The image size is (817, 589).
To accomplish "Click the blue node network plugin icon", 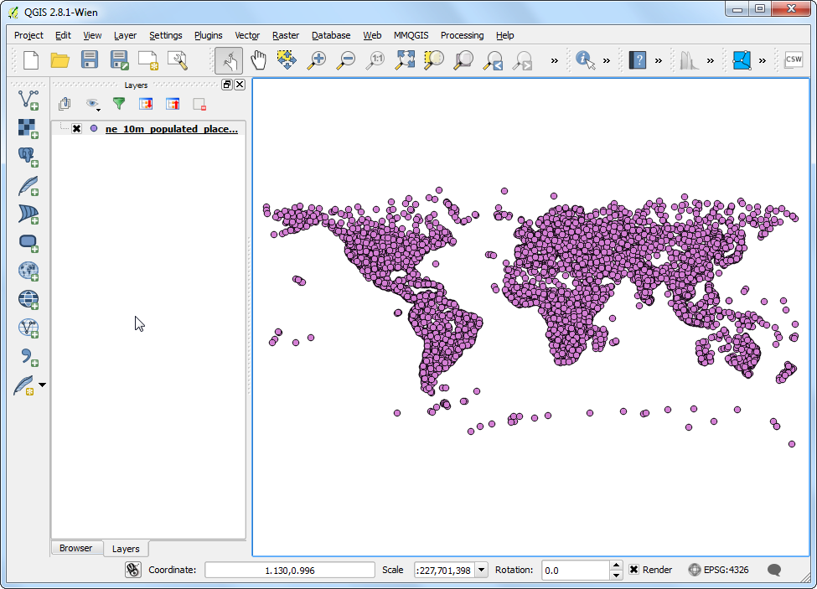I will [x=742, y=60].
